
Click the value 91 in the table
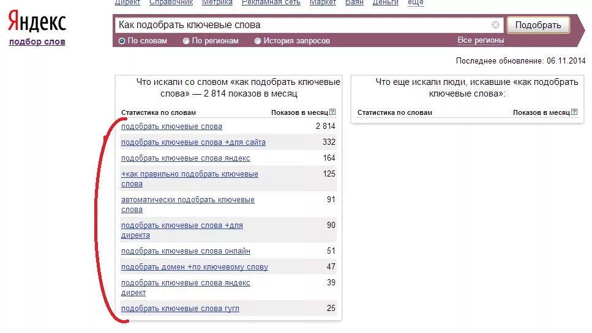point(331,199)
